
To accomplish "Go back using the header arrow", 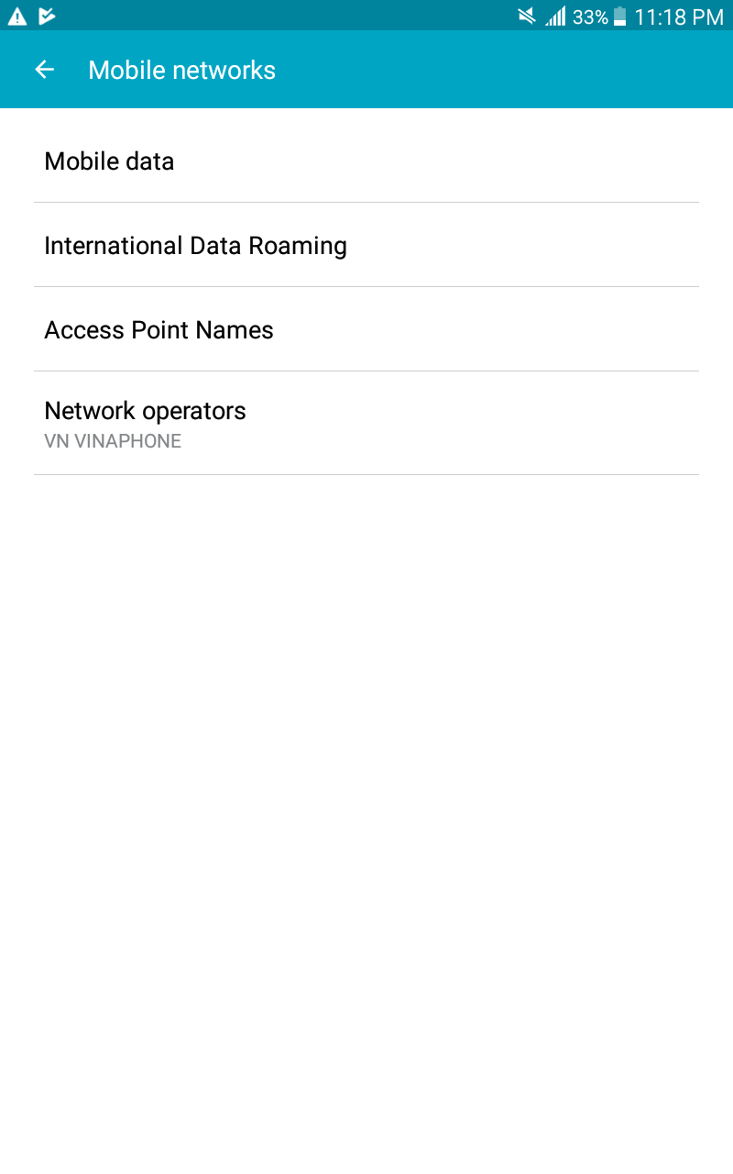I will click(x=44, y=70).
